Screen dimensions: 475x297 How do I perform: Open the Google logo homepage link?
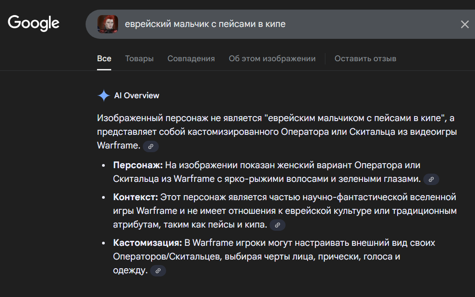click(x=33, y=23)
